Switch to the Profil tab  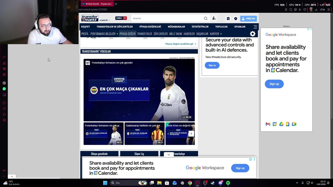85,34
